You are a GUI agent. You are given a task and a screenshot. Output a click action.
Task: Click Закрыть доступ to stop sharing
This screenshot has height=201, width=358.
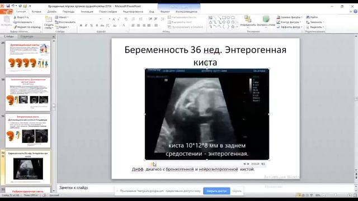pyautogui.click(x=216, y=191)
